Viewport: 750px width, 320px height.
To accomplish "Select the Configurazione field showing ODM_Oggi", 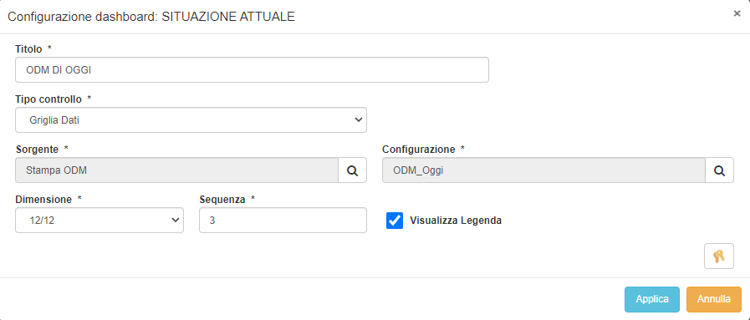I will pyautogui.click(x=543, y=170).
